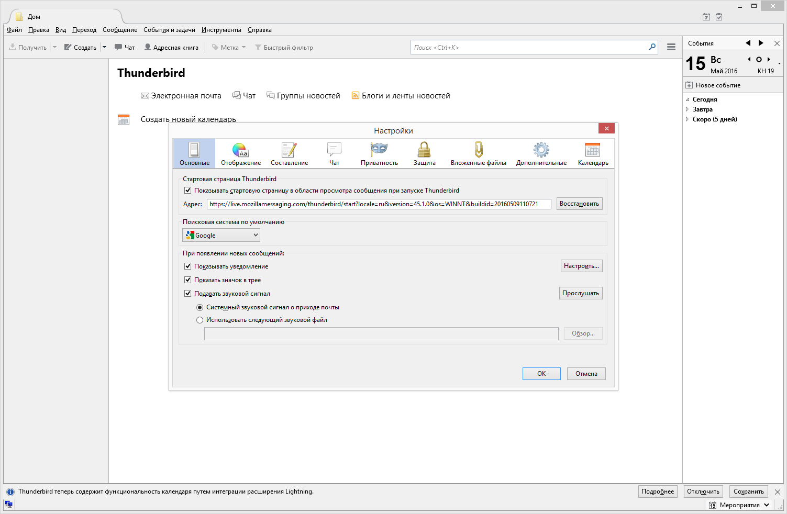Click the Электронная почта account link
The height and width of the screenshot is (514, 787).
[x=181, y=96]
